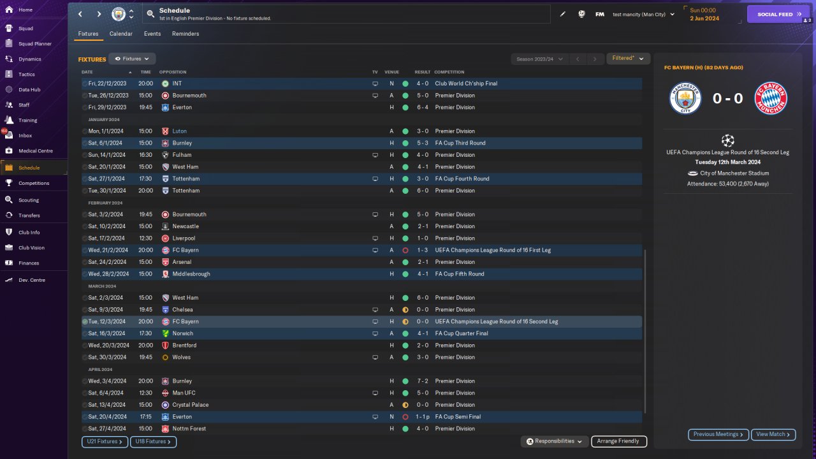Click the Luton team link
The image size is (816, 459).
(x=180, y=131)
